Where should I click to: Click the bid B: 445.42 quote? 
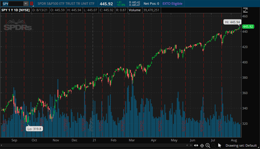click(135, 2)
